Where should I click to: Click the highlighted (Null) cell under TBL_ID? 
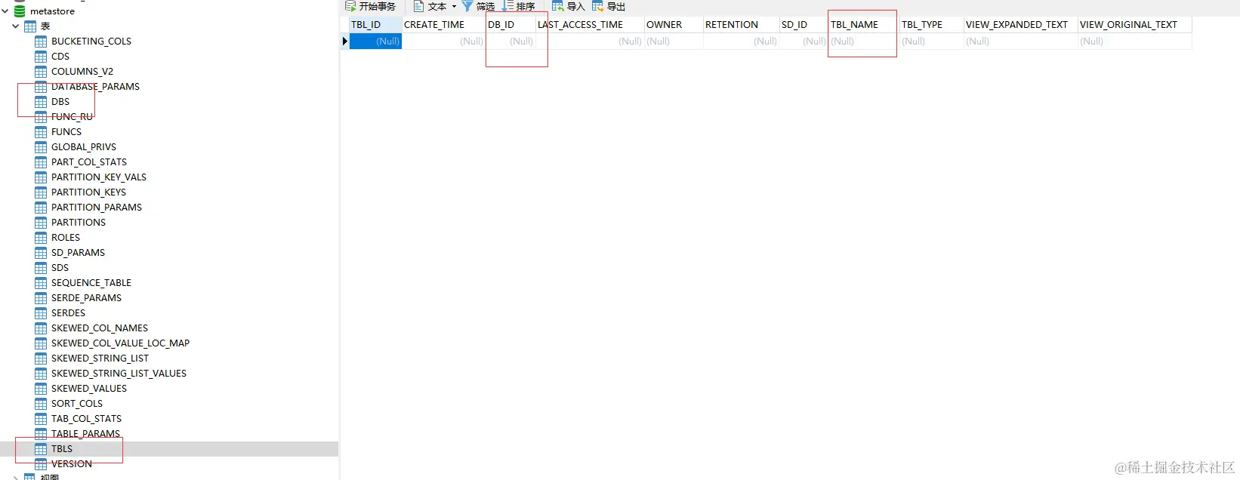pyautogui.click(x=375, y=42)
